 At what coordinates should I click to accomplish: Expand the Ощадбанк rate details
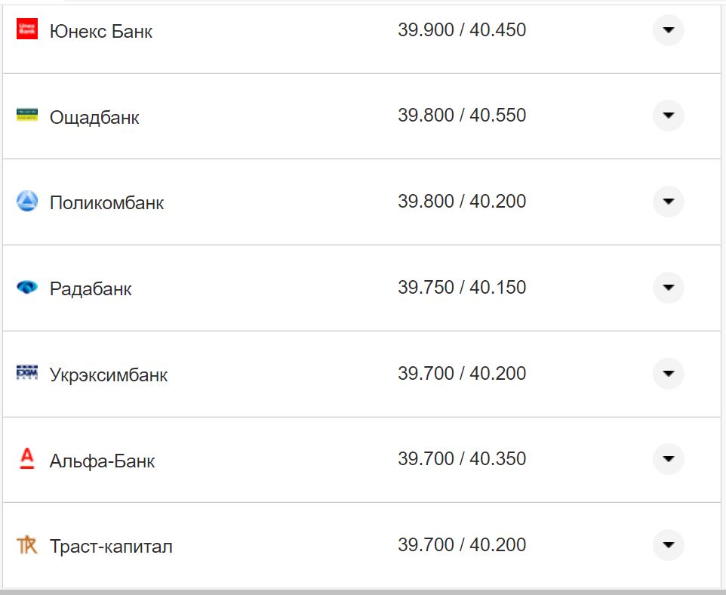pos(668,116)
